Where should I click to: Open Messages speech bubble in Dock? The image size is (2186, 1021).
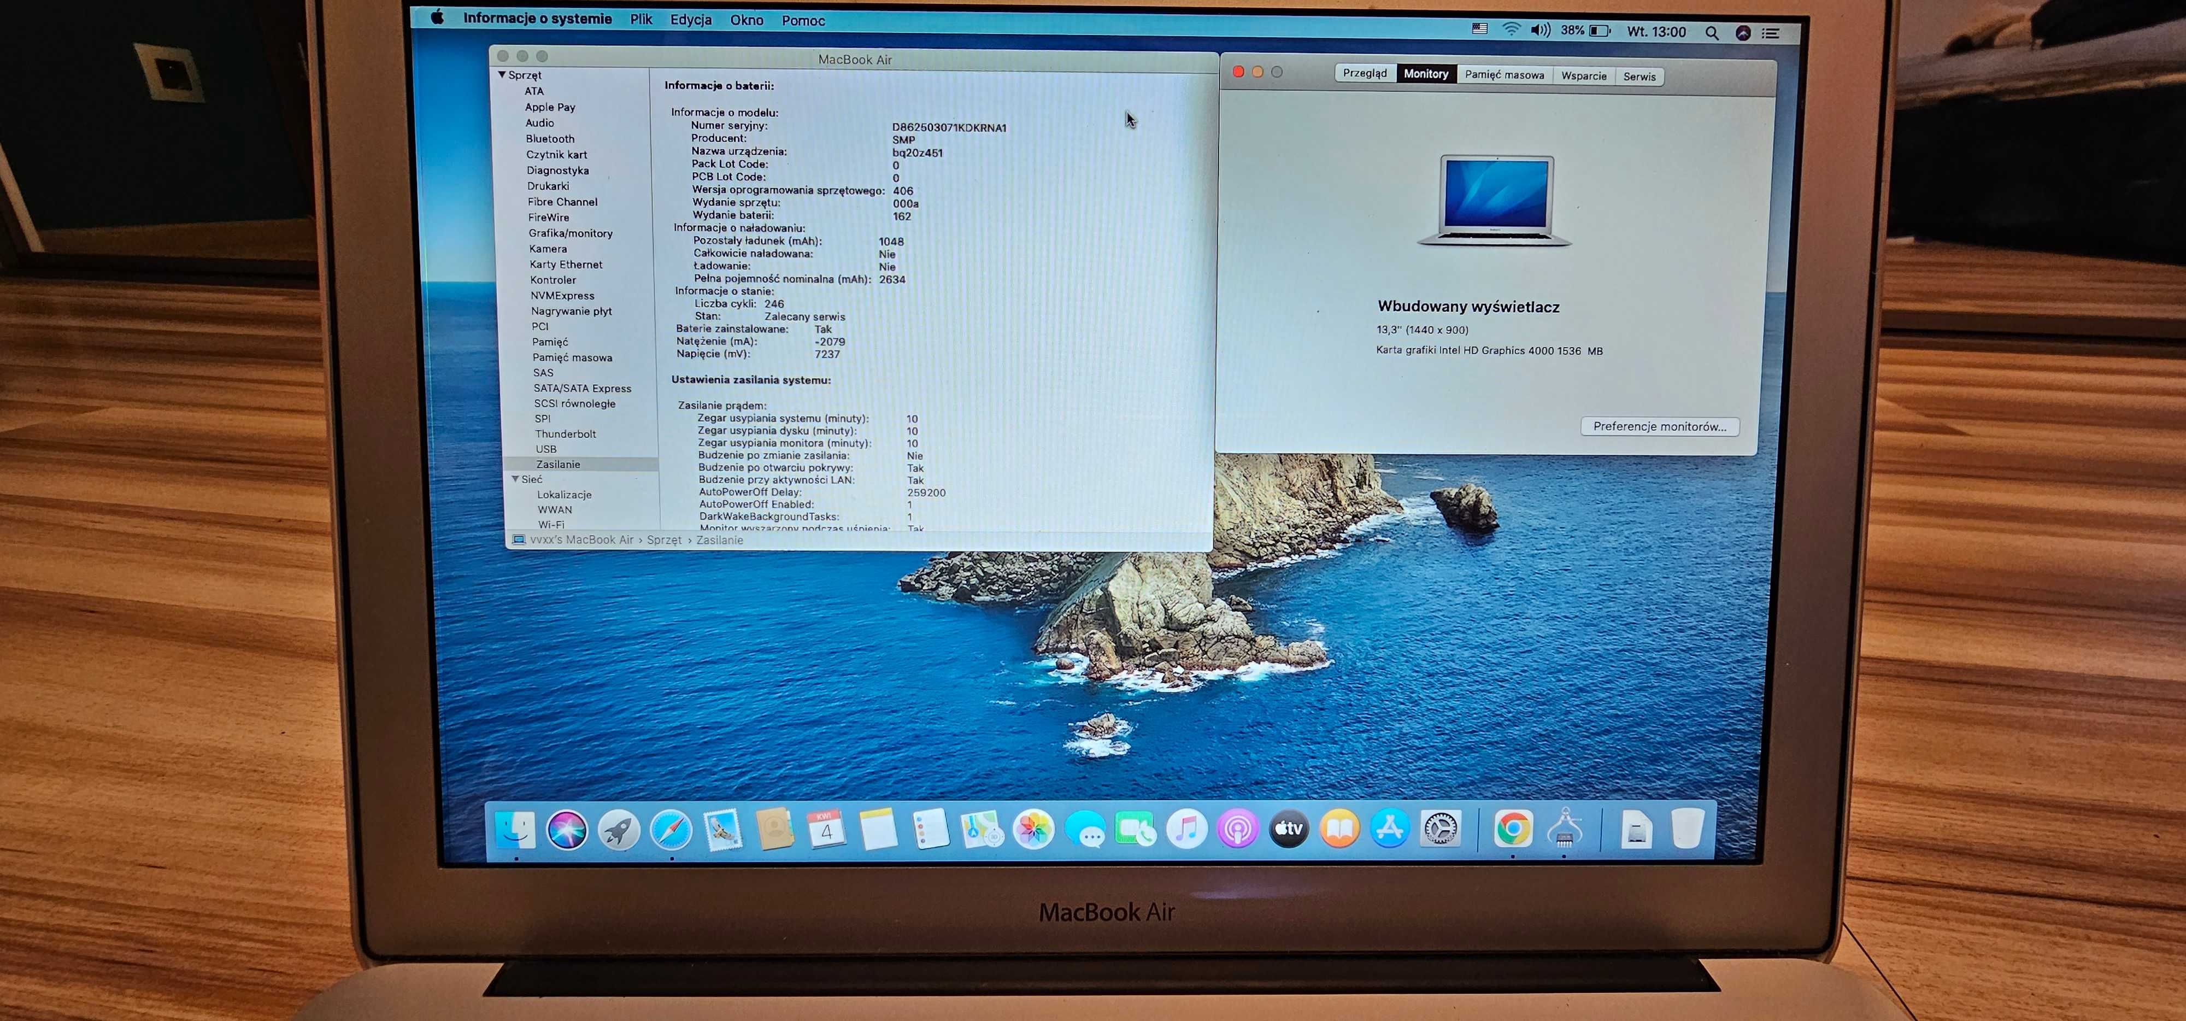point(1085,829)
